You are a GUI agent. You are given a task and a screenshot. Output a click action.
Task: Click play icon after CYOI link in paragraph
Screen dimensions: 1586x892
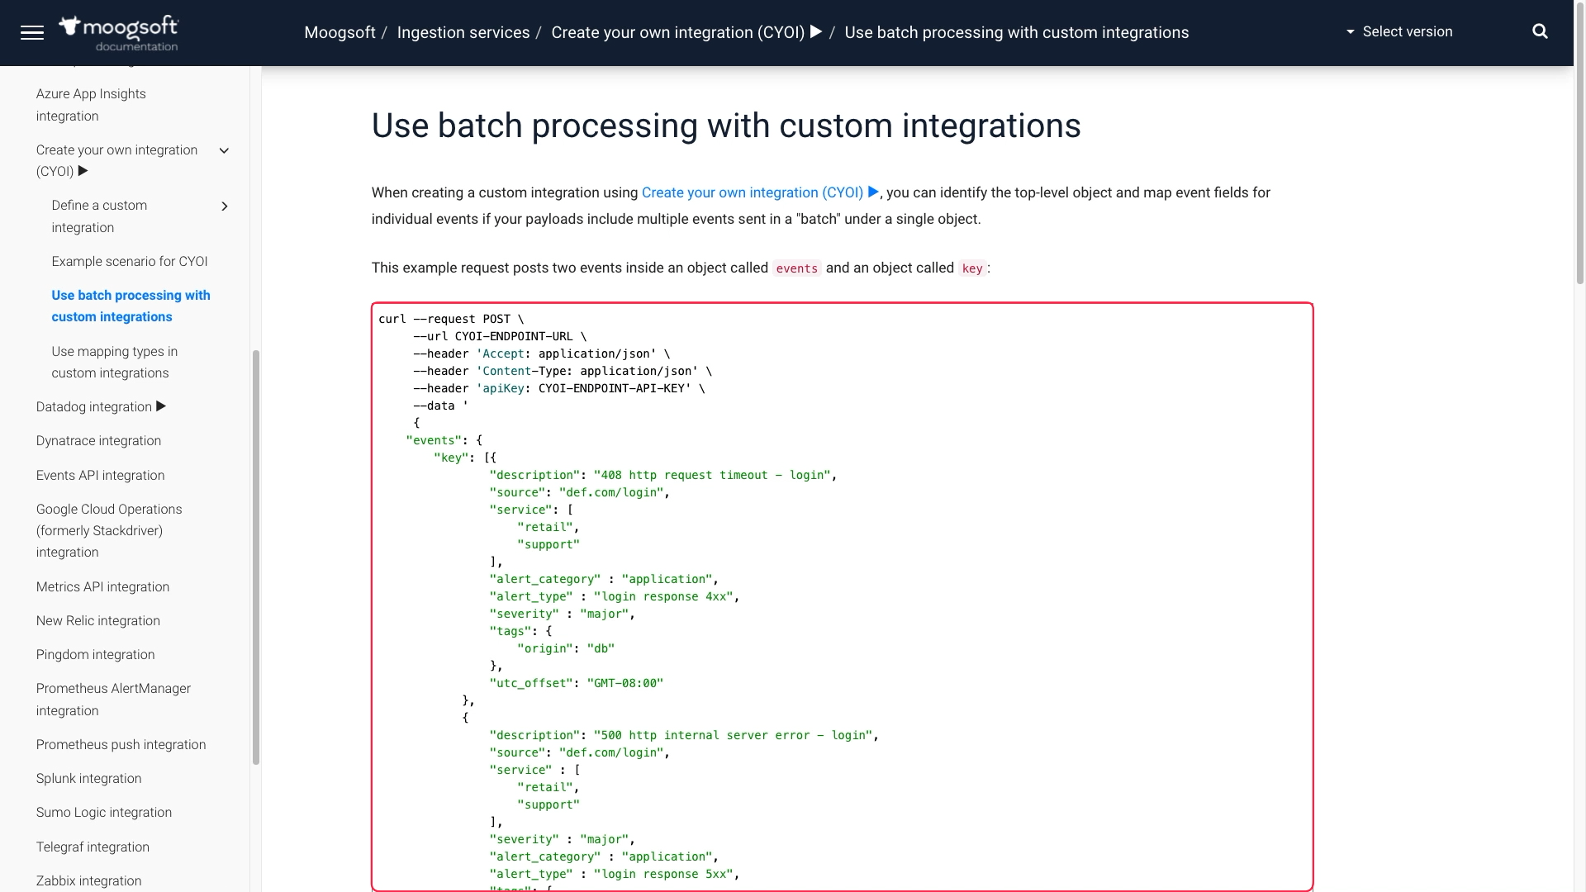[873, 192]
